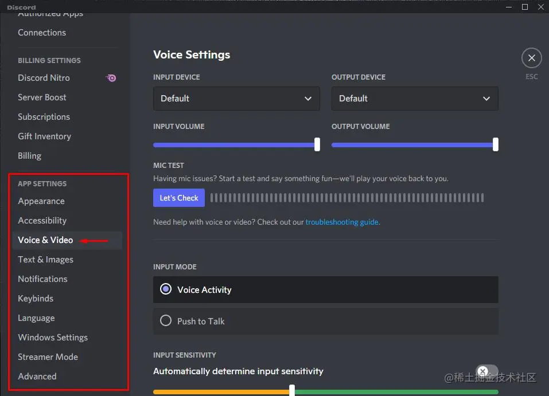Viewport: 549px width, 396px height.
Task: Click the APP SETTINGS section label
Action: (x=42, y=183)
